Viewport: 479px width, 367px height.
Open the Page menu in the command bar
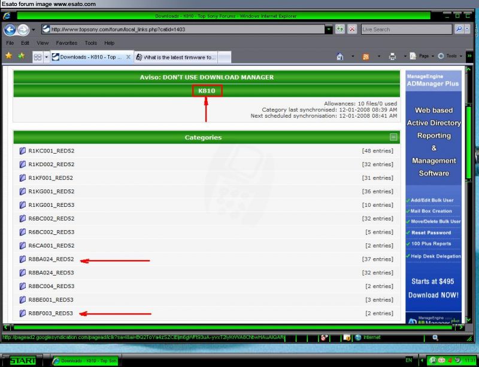coord(422,56)
